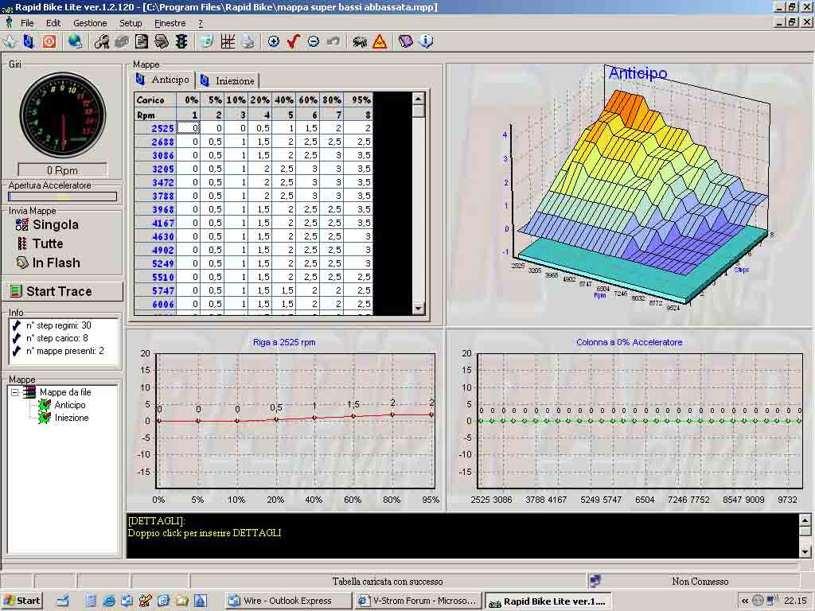This screenshot has width=815, height=611.
Task: Click the 0 Rpm readout field
Action: (x=62, y=170)
